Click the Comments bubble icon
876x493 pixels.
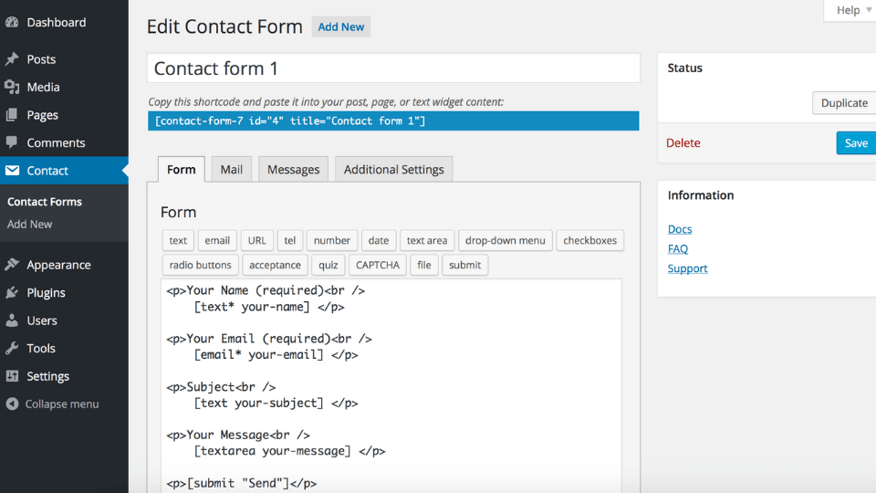(12, 142)
